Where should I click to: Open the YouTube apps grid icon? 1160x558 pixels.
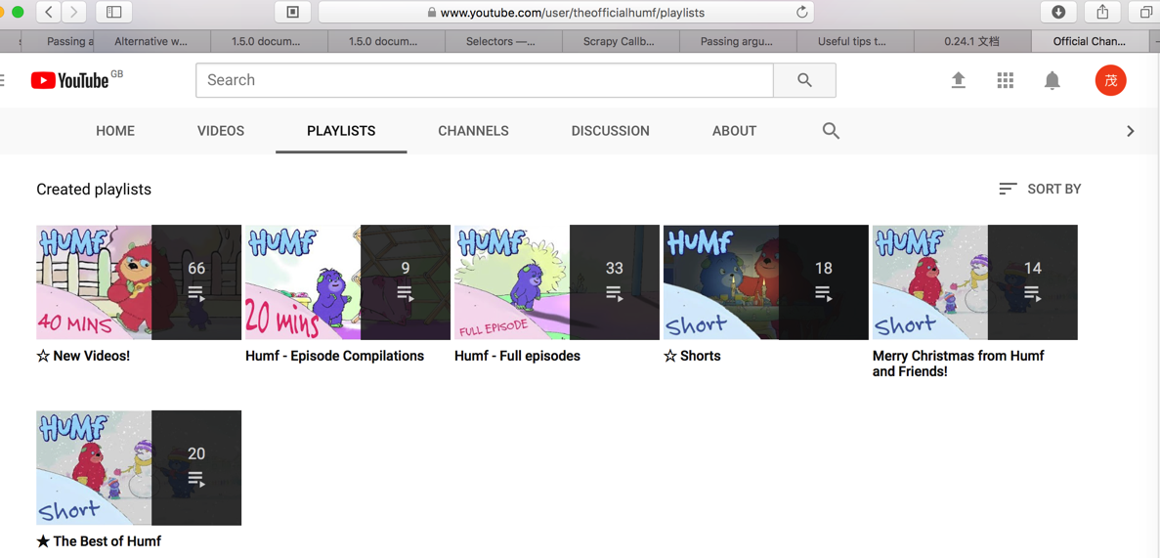pyautogui.click(x=1005, y=81)
